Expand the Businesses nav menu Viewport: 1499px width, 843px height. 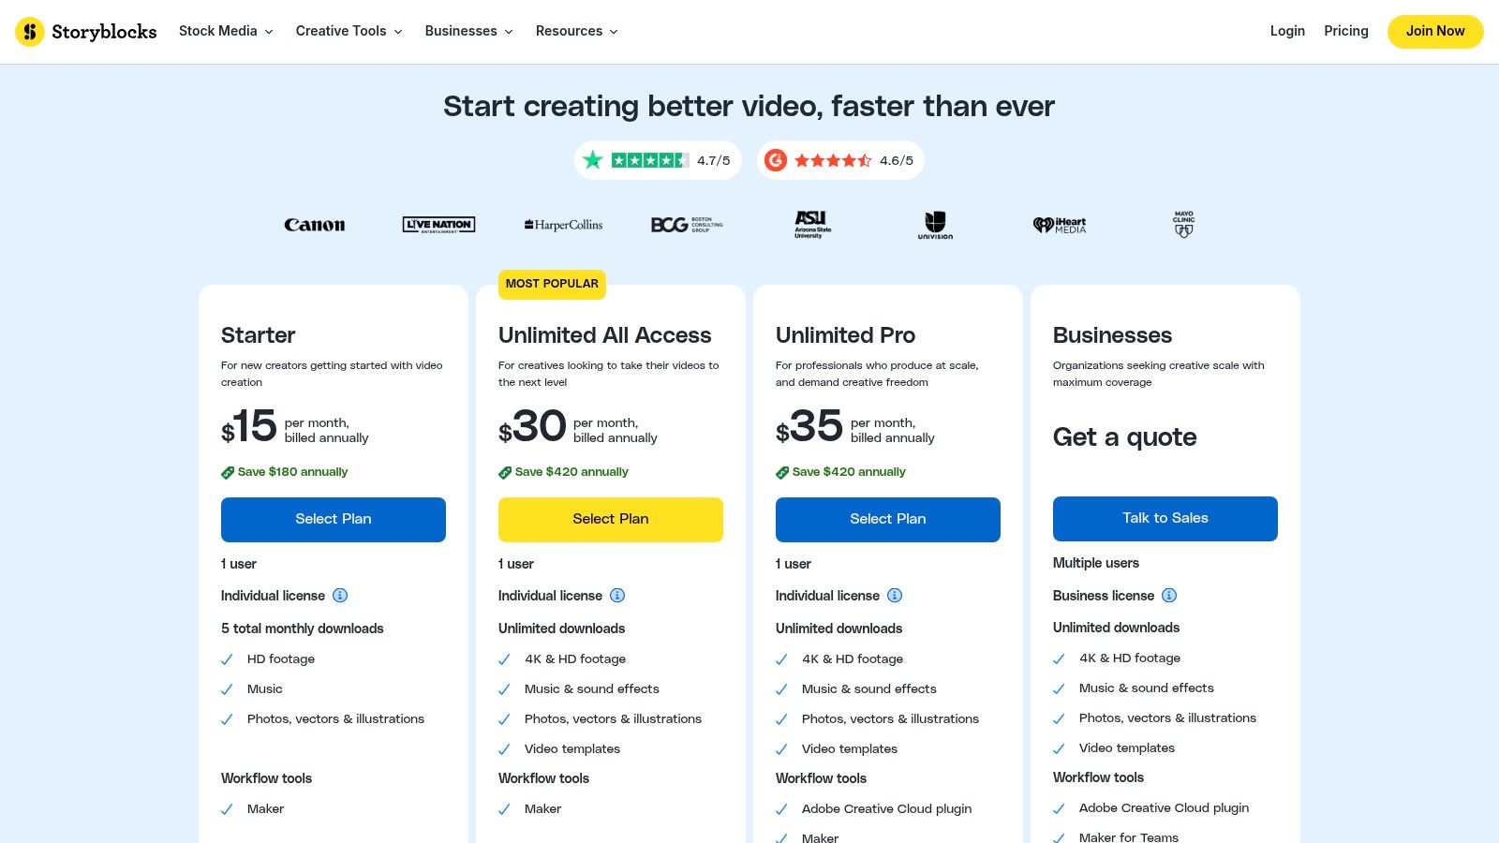468,31
